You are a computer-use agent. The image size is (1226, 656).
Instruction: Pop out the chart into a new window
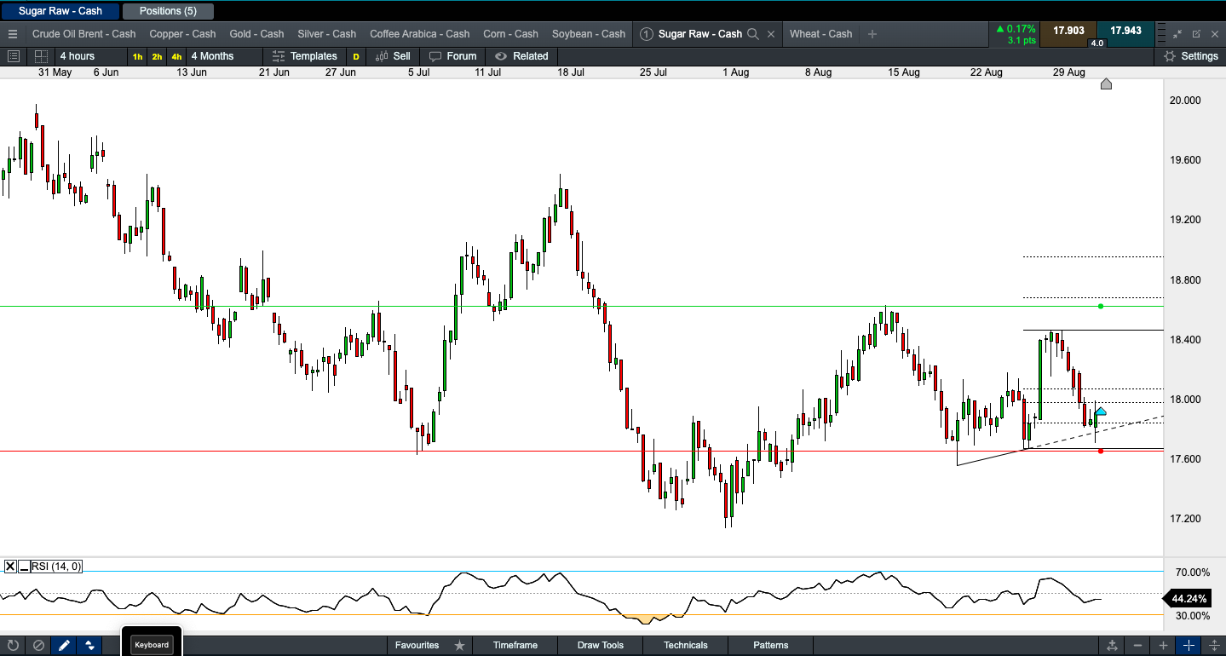1196,34
